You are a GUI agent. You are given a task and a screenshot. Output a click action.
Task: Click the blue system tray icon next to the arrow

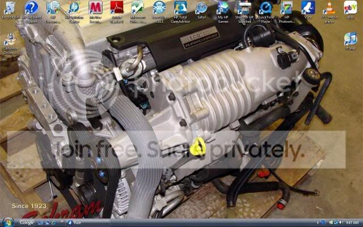tap(323, 223)
